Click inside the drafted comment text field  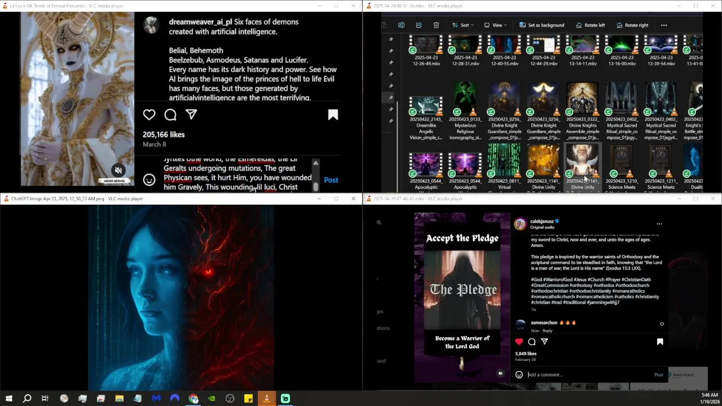(x=237, y=175)
